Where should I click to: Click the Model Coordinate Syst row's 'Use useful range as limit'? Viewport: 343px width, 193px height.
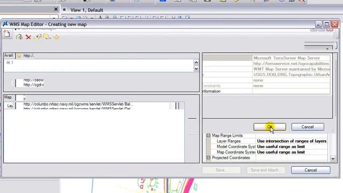pyautogui.click(x=281, y=146)
